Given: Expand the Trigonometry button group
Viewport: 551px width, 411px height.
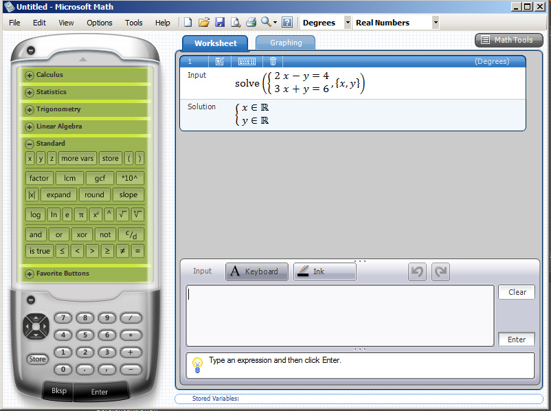Looking at the screenshot, I should pos(30,109).
